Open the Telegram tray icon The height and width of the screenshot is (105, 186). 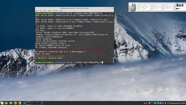pos(155,103)
